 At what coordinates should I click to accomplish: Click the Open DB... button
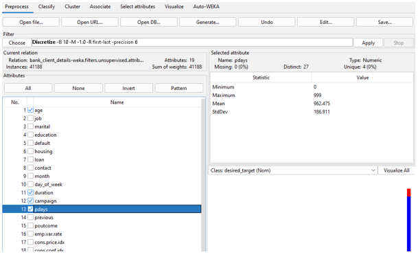point(149,22)
